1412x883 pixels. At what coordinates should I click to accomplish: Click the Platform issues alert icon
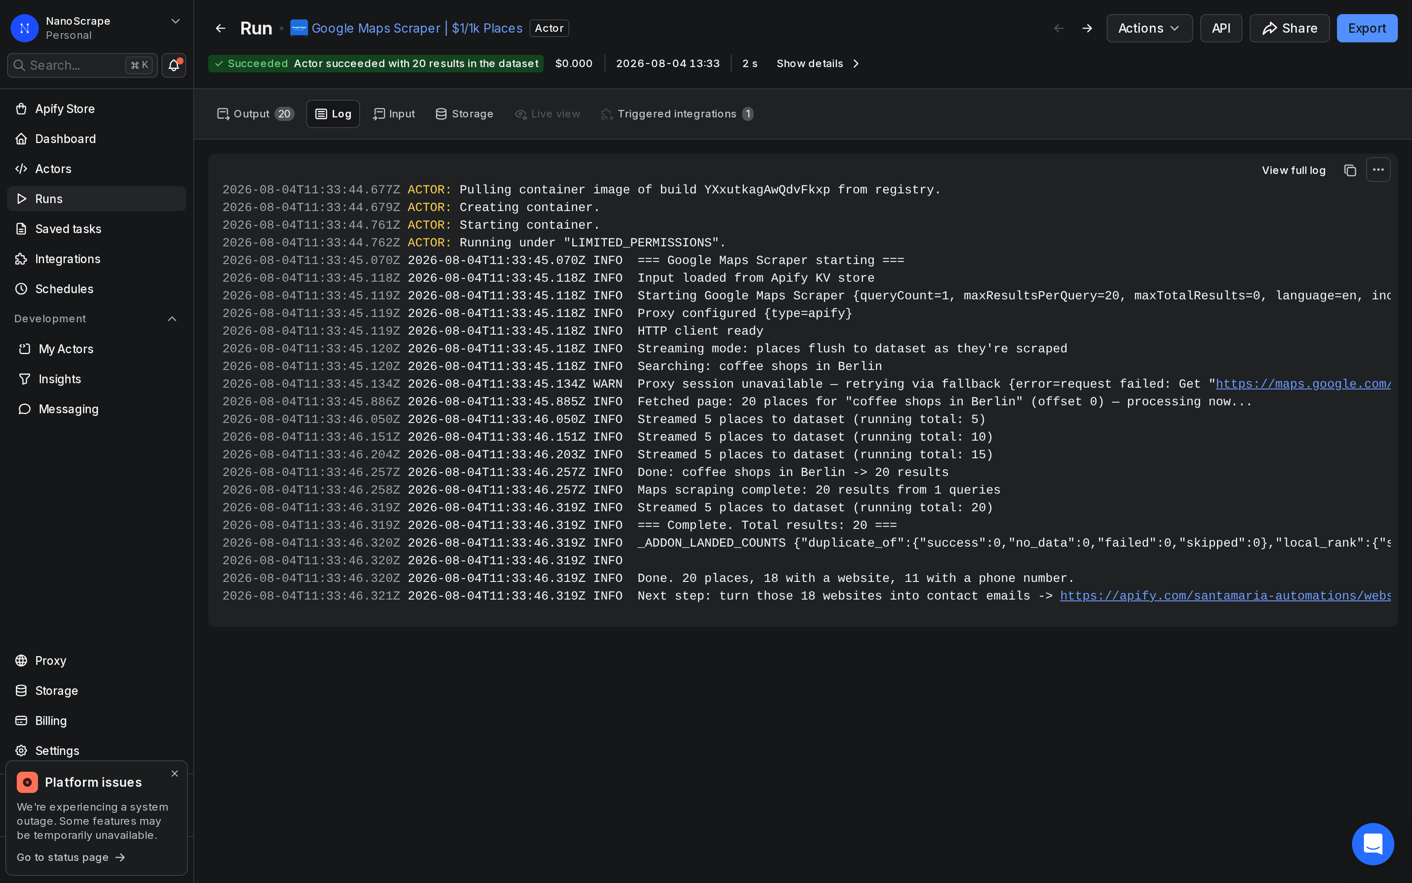pyautogui.click(x=27, y=782)
